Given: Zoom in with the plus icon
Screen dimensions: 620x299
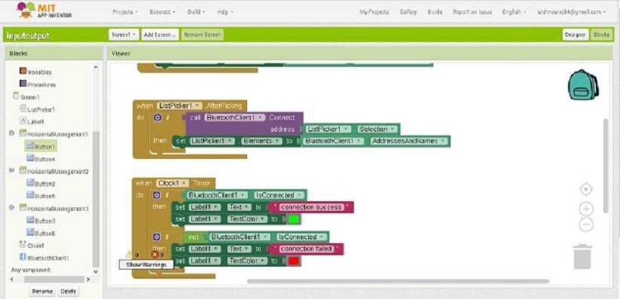Looking at the screenshot, I should tap(586, 209).
